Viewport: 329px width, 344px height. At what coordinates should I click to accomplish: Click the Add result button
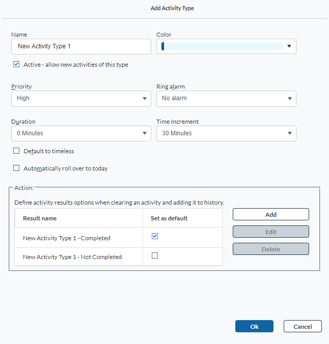(x=271, y=214)
